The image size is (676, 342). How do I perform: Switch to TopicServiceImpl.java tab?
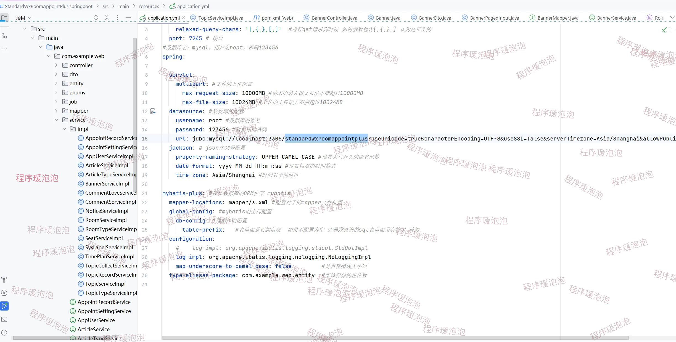coord(220,18)
